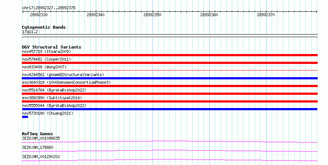
Task: Click the blue bar under nsv4244562
Action: point(170,78)
